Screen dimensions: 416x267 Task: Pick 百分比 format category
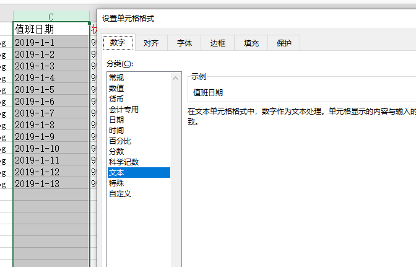click(x=120, y=141)
